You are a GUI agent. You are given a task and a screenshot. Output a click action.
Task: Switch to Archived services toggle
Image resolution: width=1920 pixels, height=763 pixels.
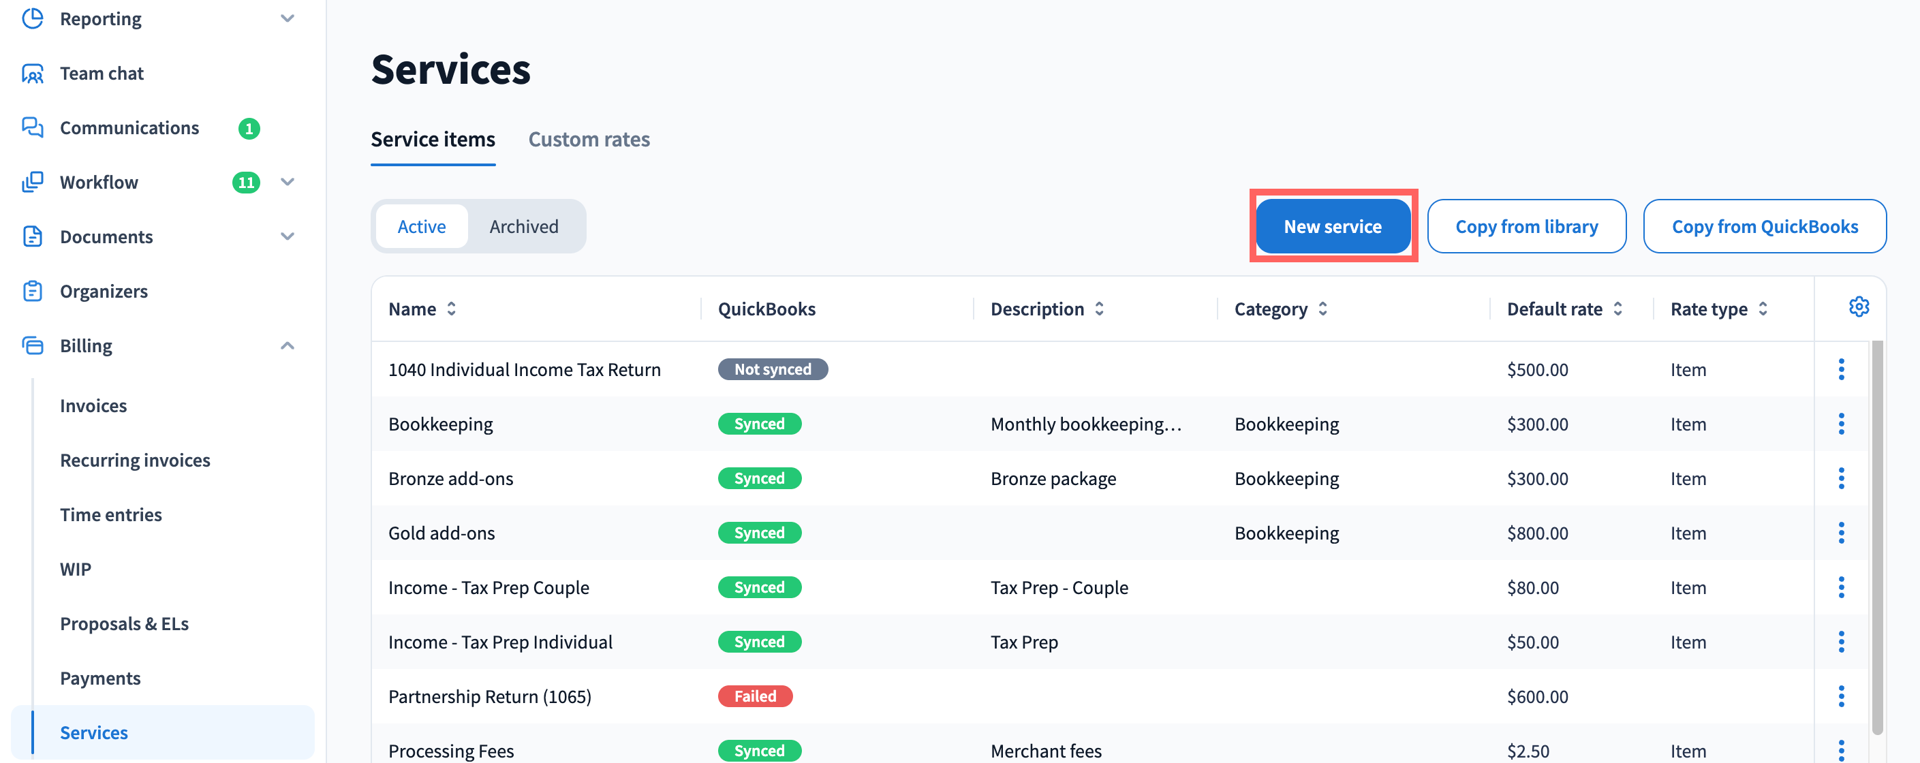523,226
